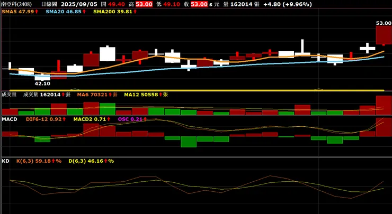Viewport: 392px width, 214px height.
Task: Click the OSC 0.21 label
Action: tap(132, 119)
